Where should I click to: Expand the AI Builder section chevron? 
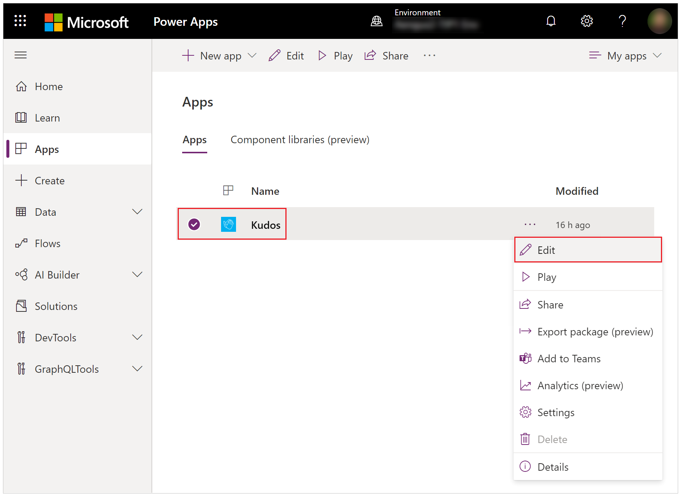tap(137, 275)
